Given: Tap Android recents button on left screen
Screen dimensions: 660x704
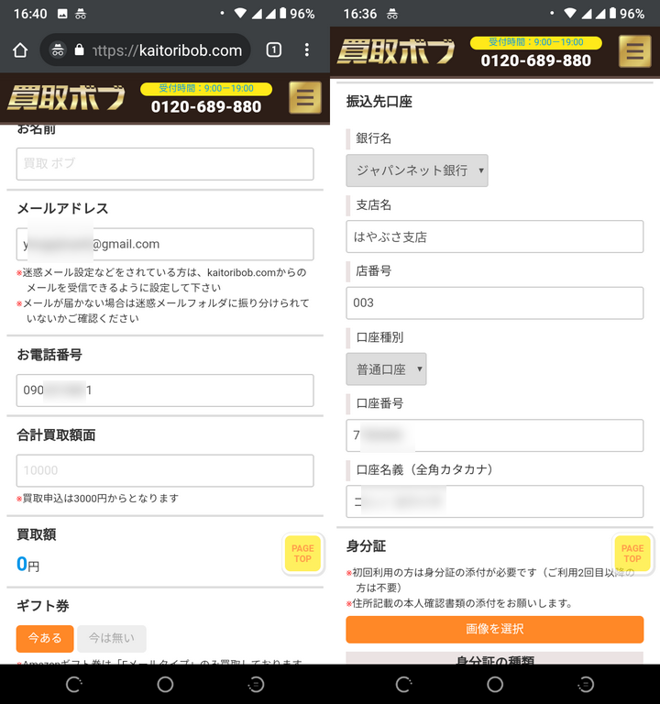Looking at the screenshot, I should coord(256,684).
